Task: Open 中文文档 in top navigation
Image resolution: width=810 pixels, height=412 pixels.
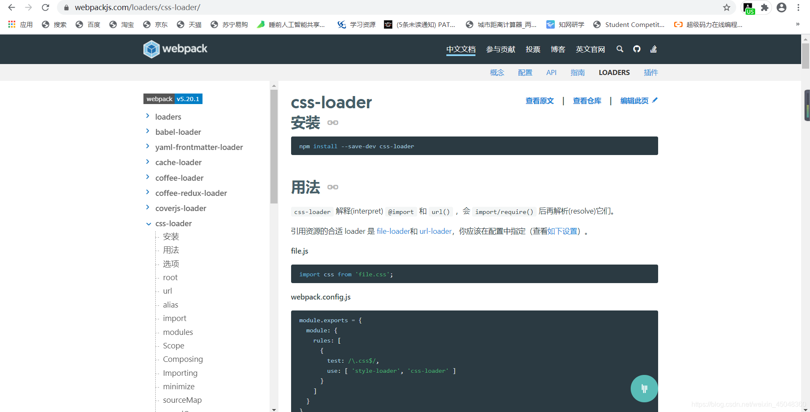Action: click(x=461, y=49)
